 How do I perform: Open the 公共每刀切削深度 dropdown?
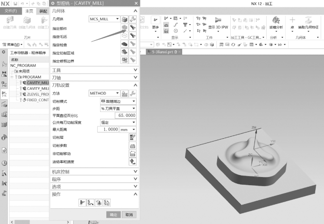118,123
